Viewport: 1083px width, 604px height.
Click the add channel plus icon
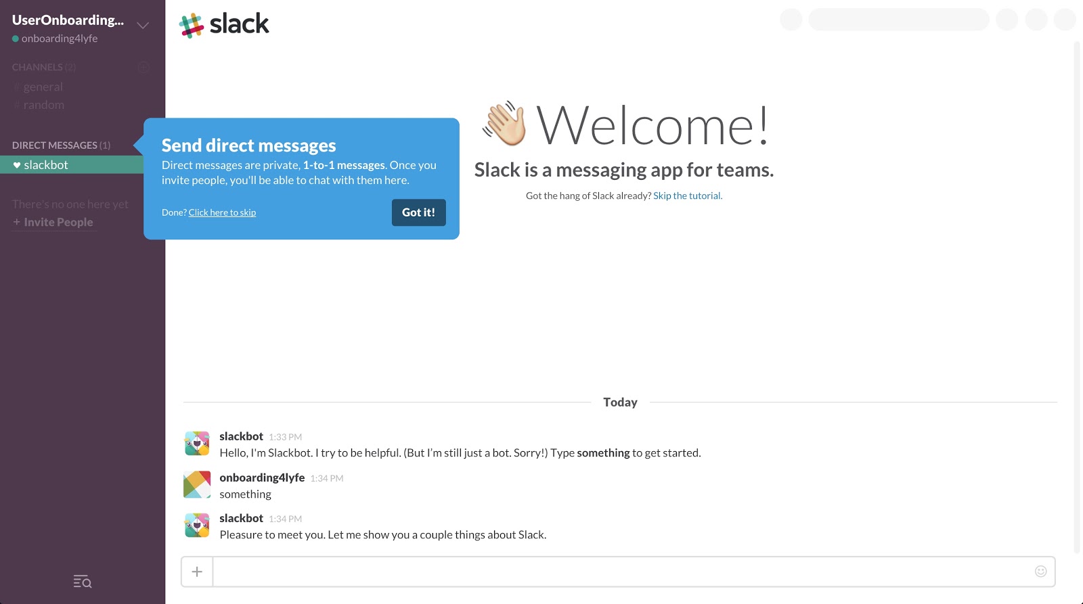(143, 67)
